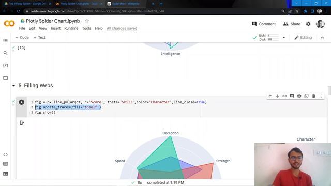The height and width of the screenshot is (186, 331).
Task: Open the browser profile avatar in the toolbar
Action: [x=320, y=11]
